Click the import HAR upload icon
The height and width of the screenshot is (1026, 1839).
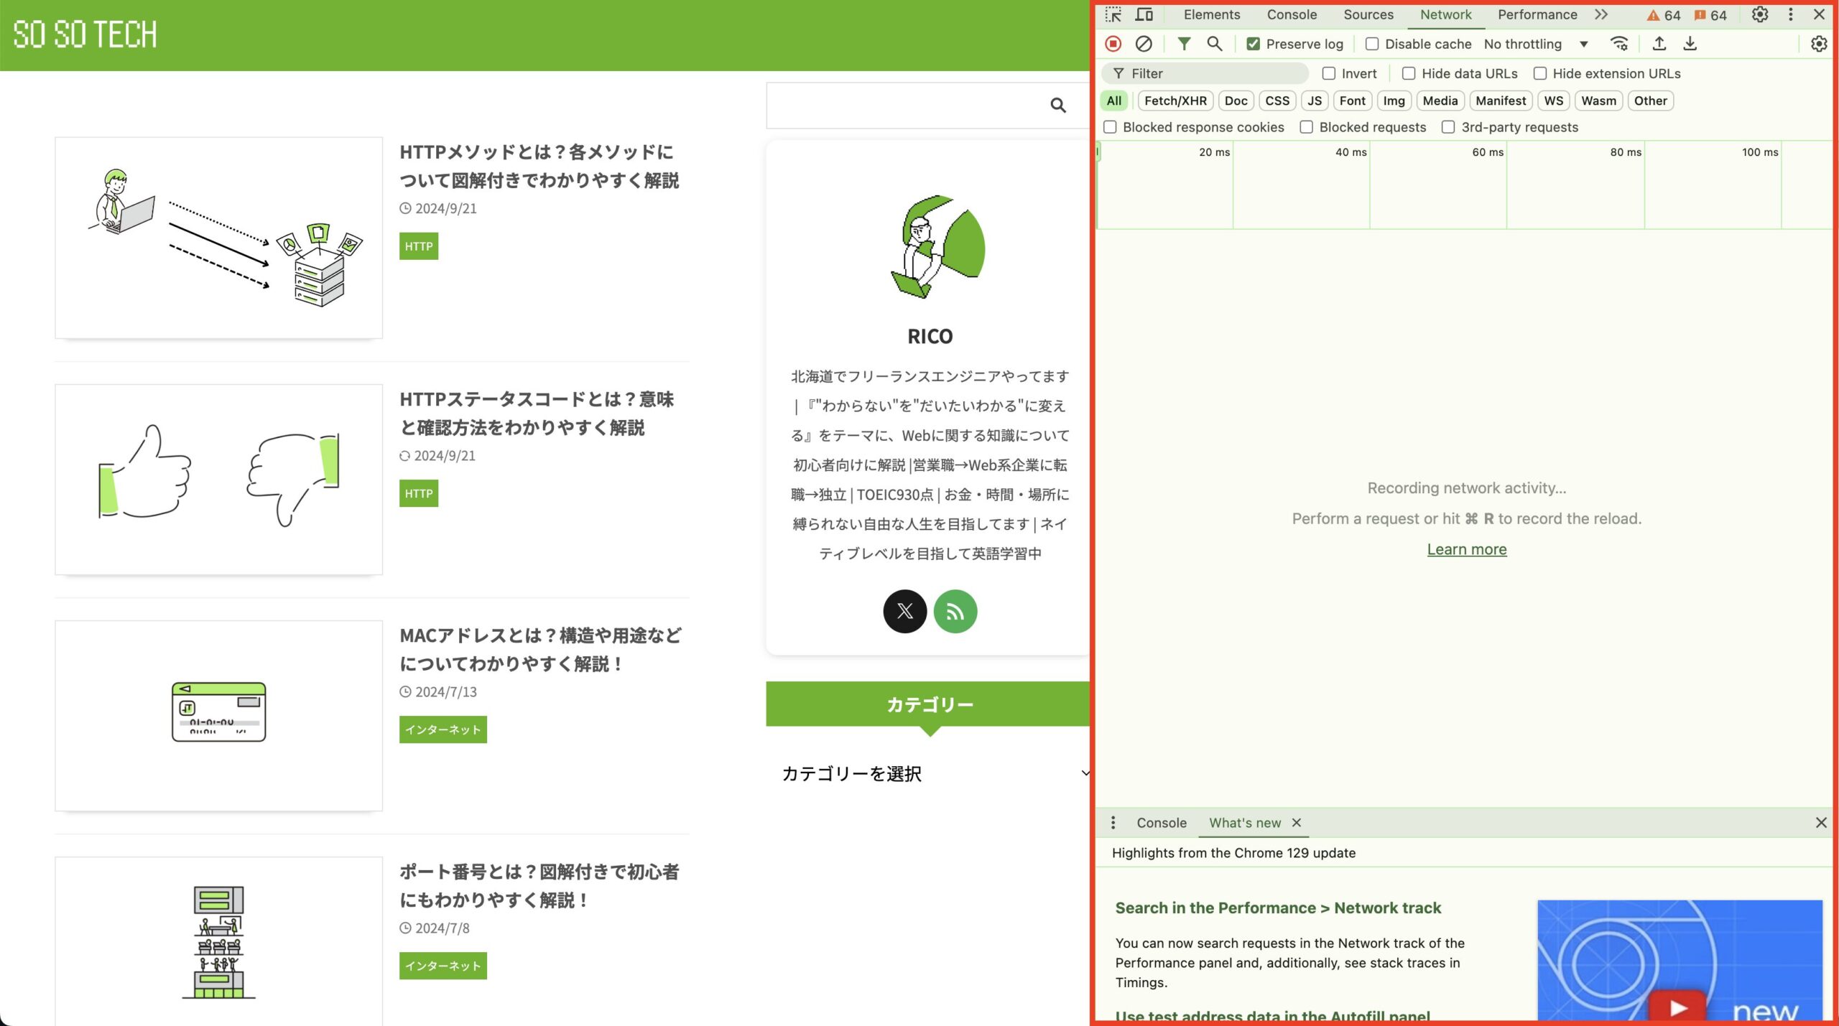coord(1659,44)
